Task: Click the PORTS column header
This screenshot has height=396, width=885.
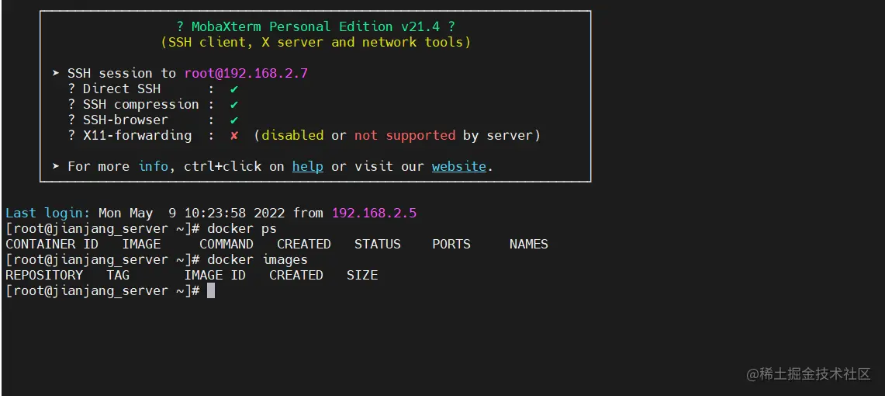Action: pyautogui.click(x=451, y=244)
